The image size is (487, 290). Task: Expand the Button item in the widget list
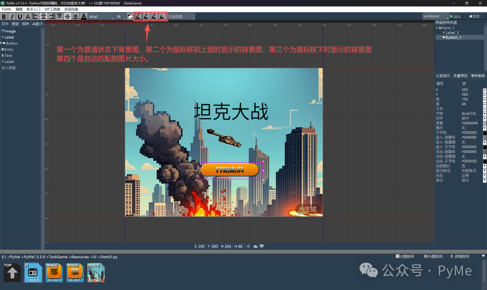[1, 43]
